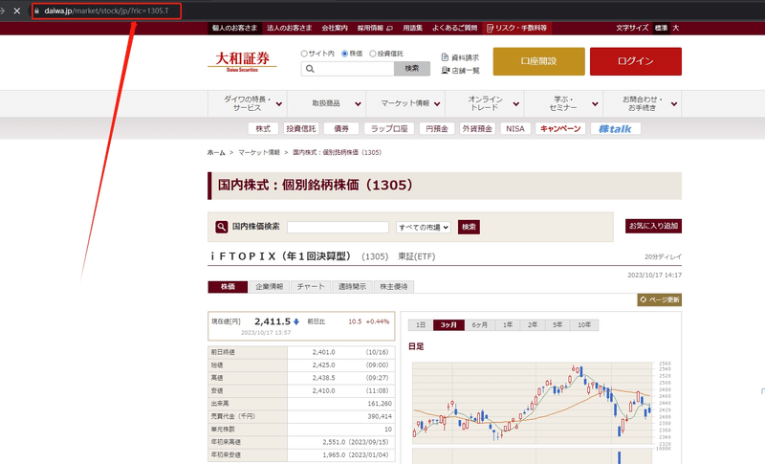Select the サイト内 radio button
This screenshot has width=765, height=464.
[304, 54]
